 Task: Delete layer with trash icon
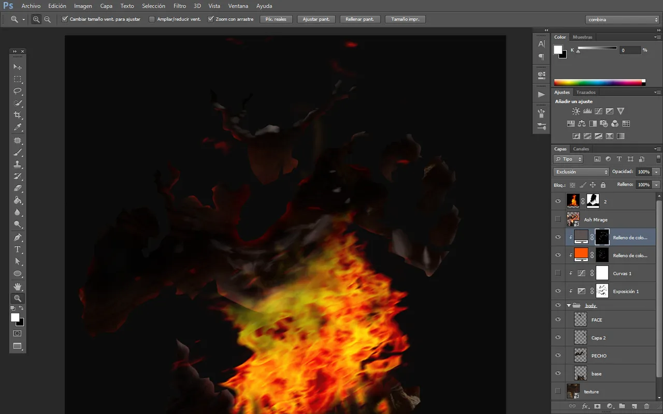pyautogui.click(x=647, y=407)
